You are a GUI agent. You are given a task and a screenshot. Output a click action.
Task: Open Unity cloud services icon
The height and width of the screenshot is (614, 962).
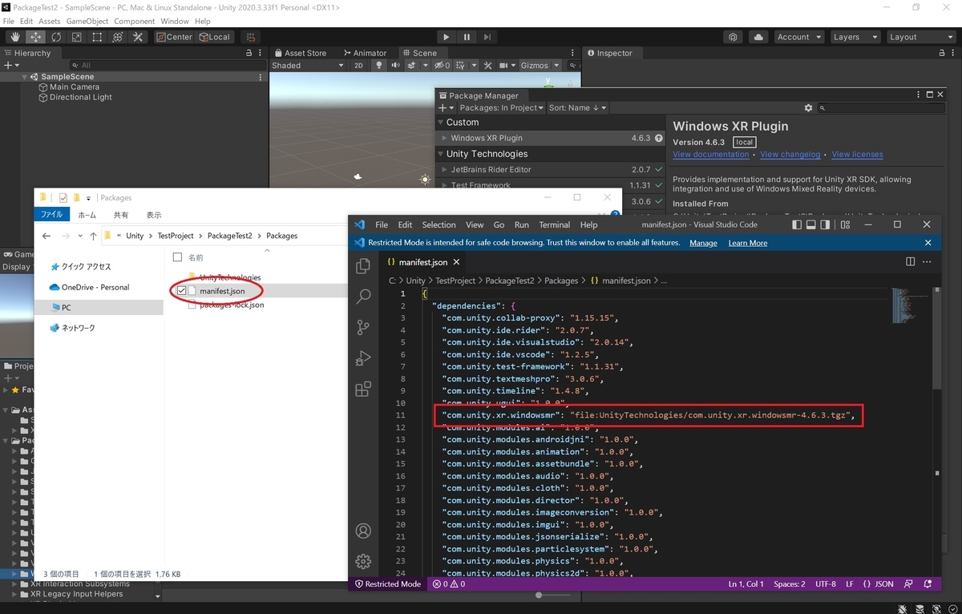[758, 37]
